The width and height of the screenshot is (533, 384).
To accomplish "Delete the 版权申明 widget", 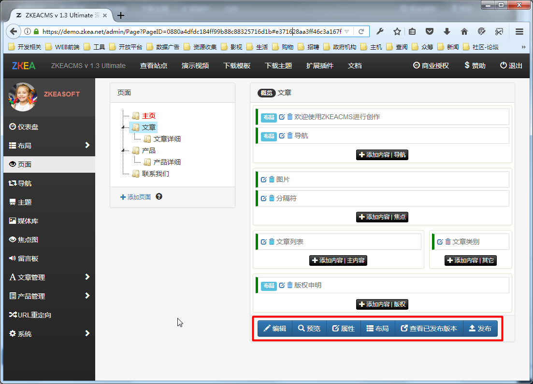I will [289, 285].
